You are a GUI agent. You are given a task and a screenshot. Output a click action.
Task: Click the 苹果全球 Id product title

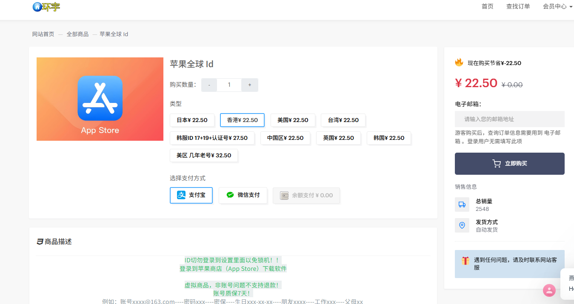click(x=191, y=64)
